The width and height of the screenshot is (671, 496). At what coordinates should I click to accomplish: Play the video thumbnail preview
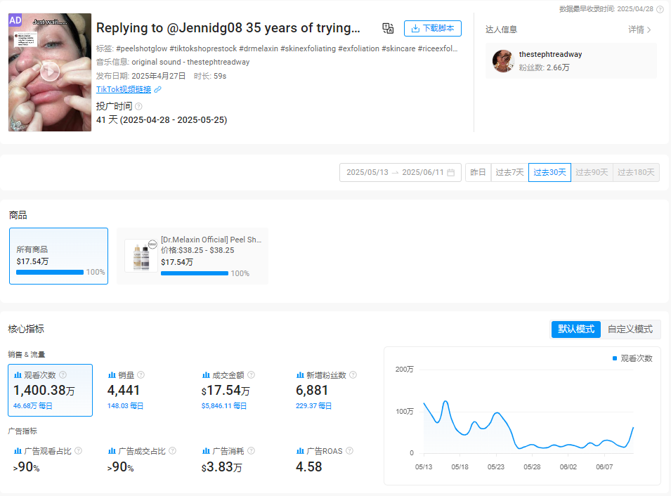coord(49,72)
